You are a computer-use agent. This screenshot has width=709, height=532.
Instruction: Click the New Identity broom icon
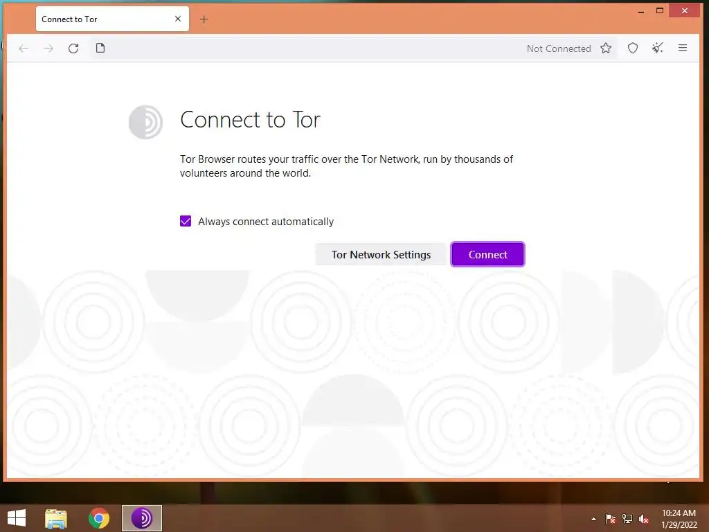pos(658,48)
